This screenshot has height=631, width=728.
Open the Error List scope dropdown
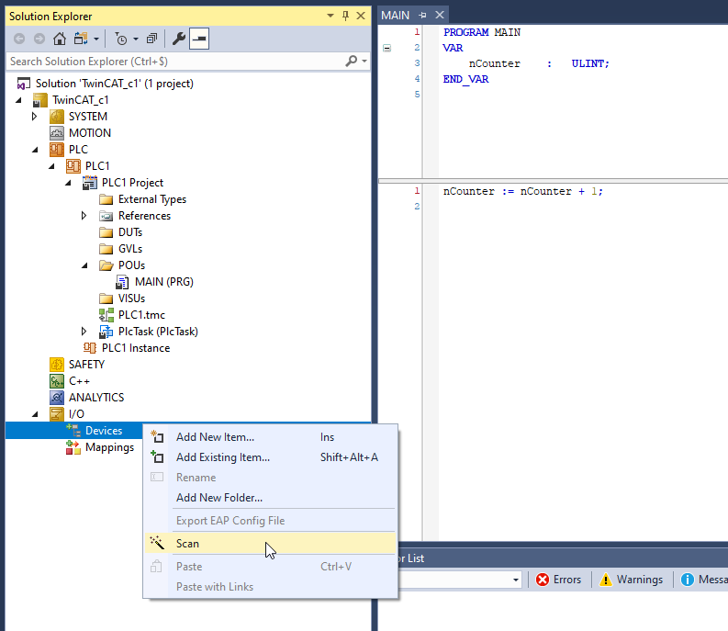click(x=517, y=580)
